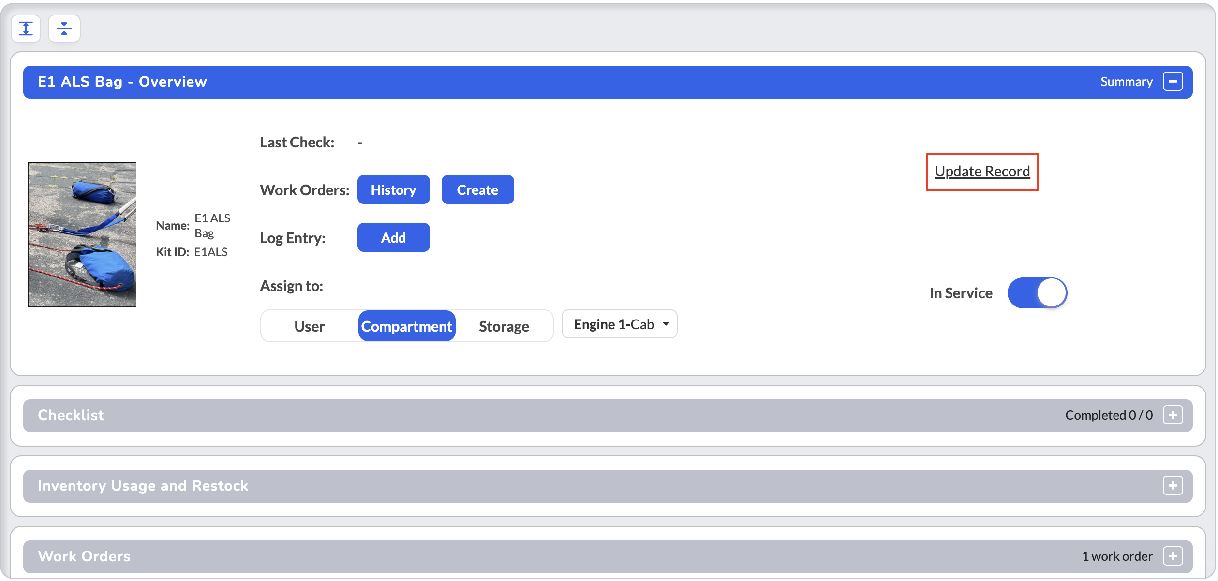The image size is (1218, 581).
Task: Collapse the Overview section with the minus icon
Action: [x=1173, y=82]
